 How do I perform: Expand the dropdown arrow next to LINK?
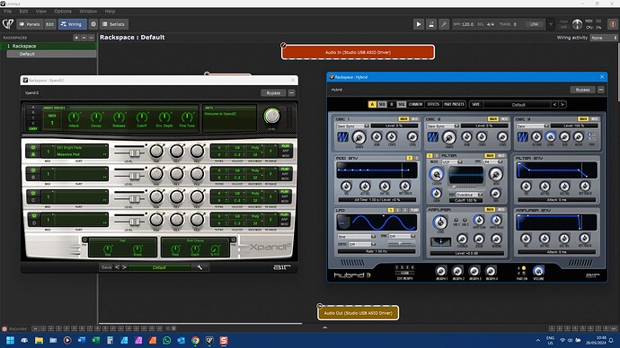551,24
